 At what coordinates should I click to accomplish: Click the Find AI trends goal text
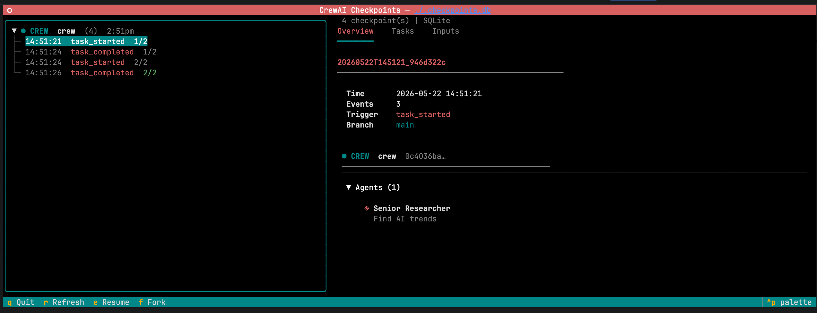405,219
